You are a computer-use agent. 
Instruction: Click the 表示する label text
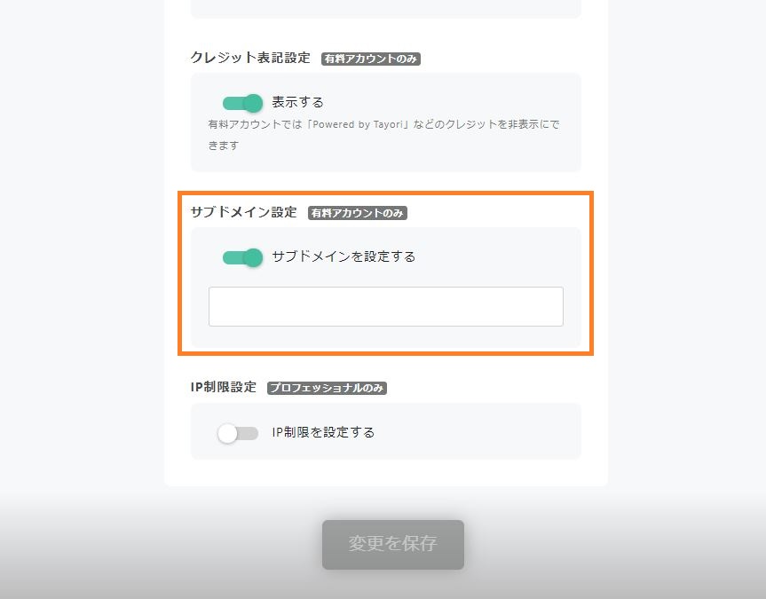point(298,102)
